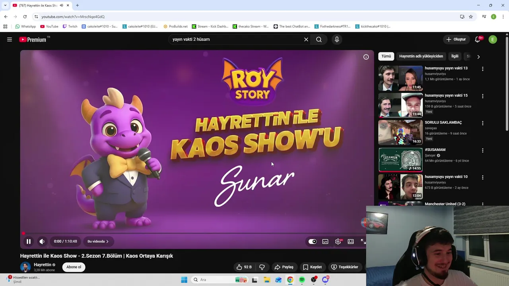Reload the page in Chrome
Image resolution: width=509 pixels, height=286 pixels.
click(x=25, y=17)
